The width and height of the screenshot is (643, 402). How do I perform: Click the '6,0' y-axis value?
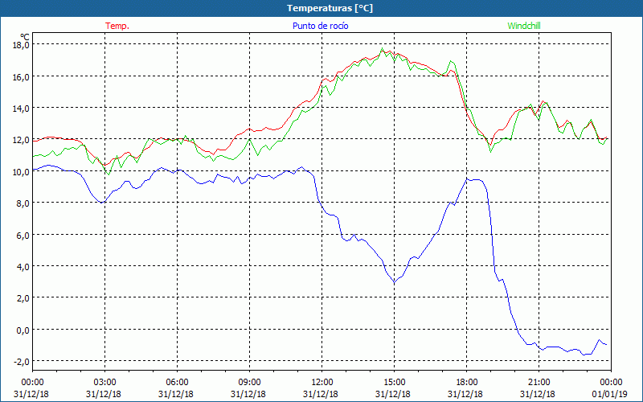click(x=23, y=235)
